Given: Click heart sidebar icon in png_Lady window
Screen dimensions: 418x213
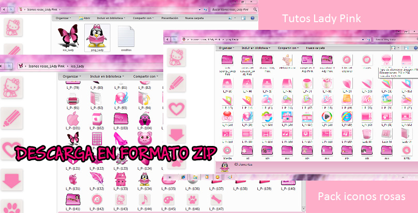Looking at the screenshot, I should (176, 108).
